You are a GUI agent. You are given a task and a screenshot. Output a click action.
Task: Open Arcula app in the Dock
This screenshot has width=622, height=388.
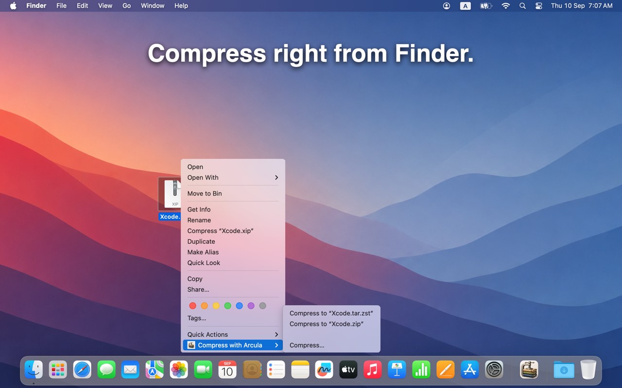pyautogui.click(x=529, y=370)
